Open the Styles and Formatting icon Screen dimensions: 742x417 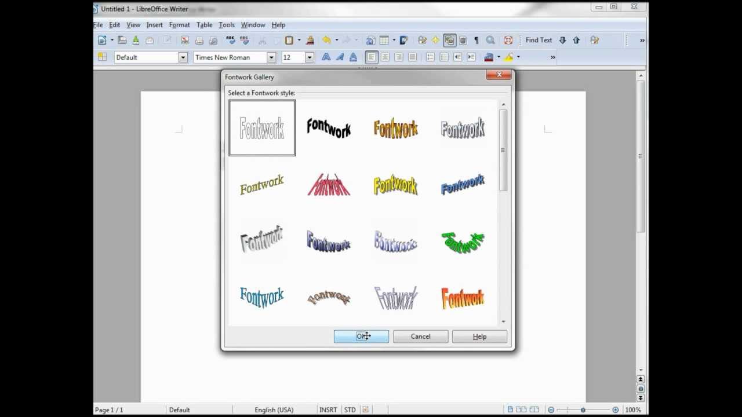(x=103, y=57)
